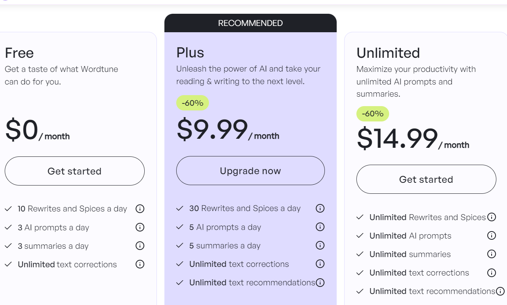The height and width of the screenshot is (305, 507).
Task: Click info icon beside Unlimited AI prompts
Action: point(492,235)
